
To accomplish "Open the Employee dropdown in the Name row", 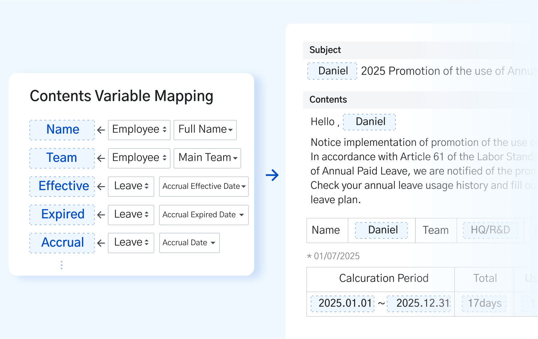I will pyautogui.click(x=139, y=130).
